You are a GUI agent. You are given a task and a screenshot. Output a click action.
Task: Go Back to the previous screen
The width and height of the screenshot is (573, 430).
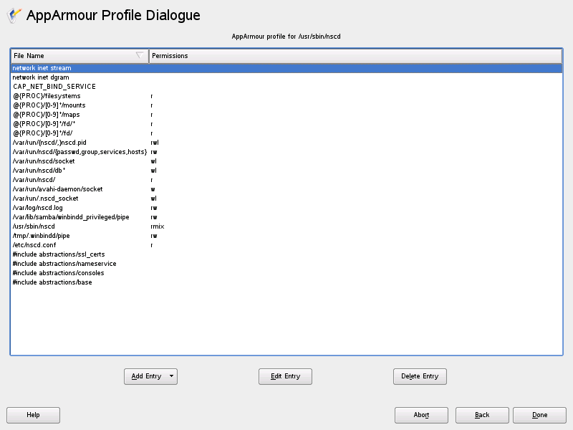coord(482,415)
